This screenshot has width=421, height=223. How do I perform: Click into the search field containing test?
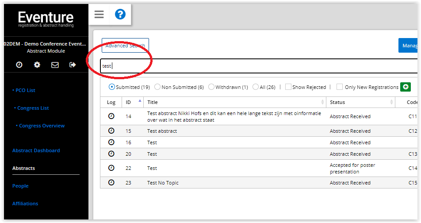point(259,66)
